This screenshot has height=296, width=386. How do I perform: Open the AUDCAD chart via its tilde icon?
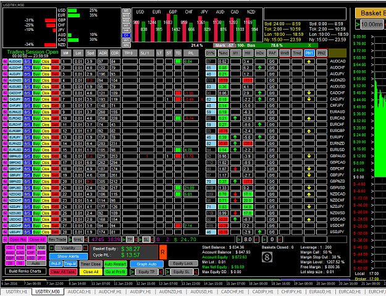(5, 62)
